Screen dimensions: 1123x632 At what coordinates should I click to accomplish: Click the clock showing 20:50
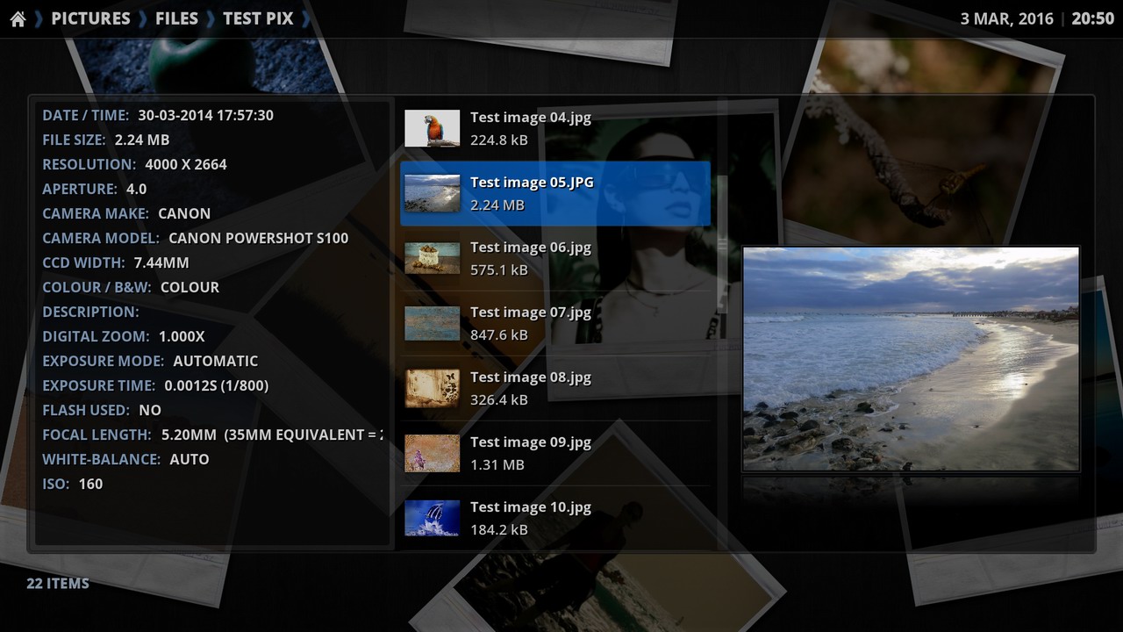click(1092, 18)
